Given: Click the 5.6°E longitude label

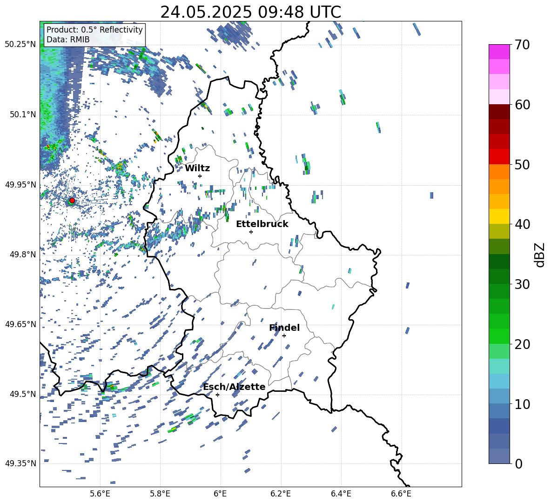Looking at the screenshot, I should (100, 494).
